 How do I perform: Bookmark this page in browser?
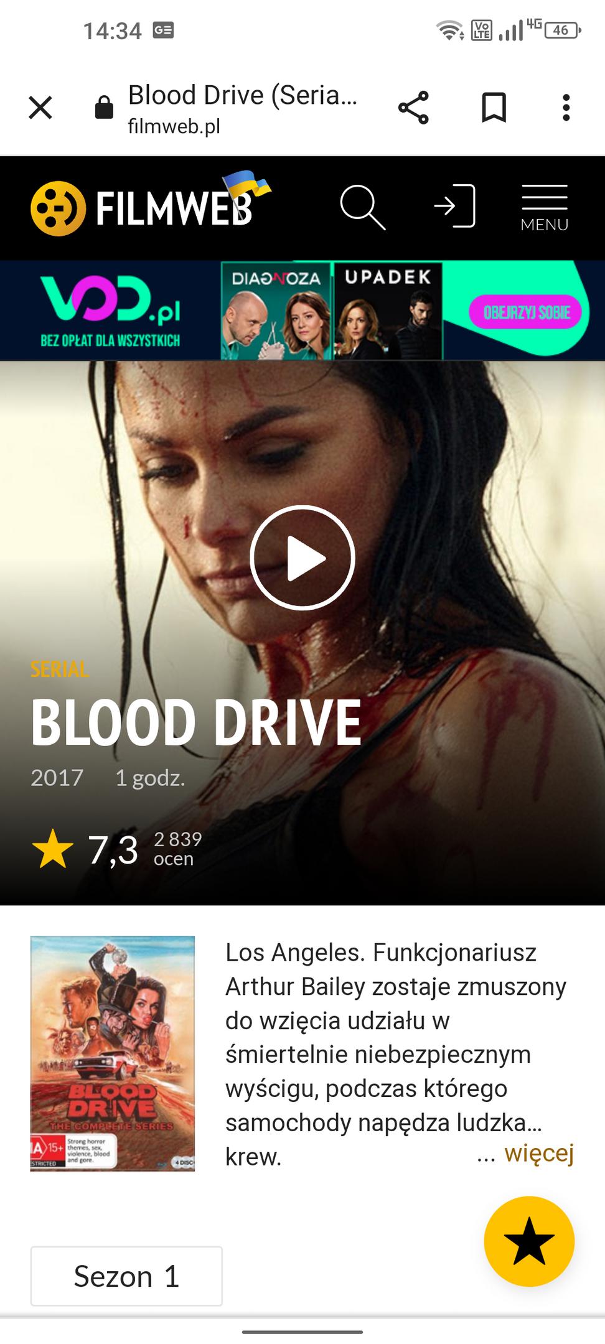(494, 108)
